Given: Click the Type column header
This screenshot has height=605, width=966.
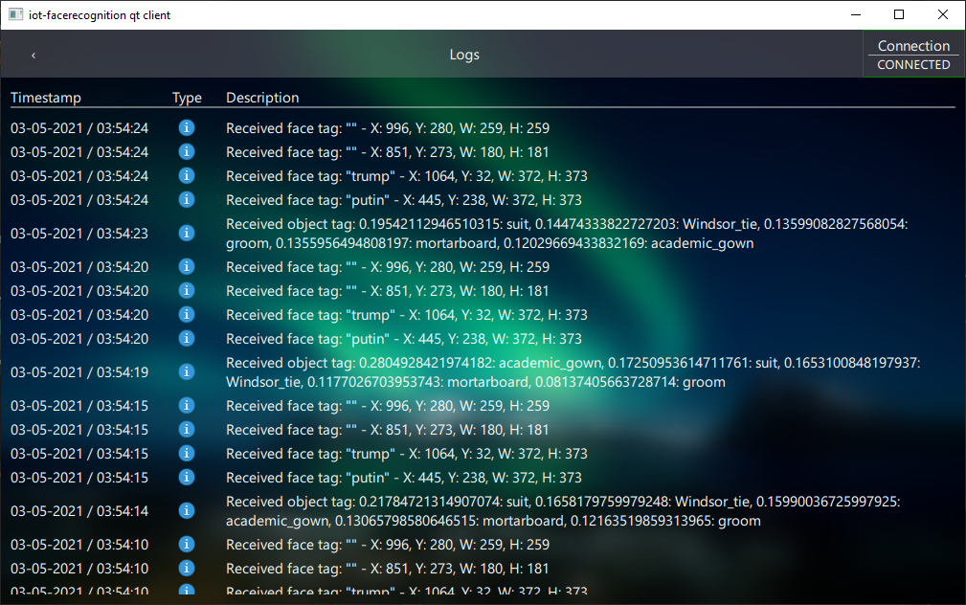Looking at the screenshot, I should [x=187, y=98].
